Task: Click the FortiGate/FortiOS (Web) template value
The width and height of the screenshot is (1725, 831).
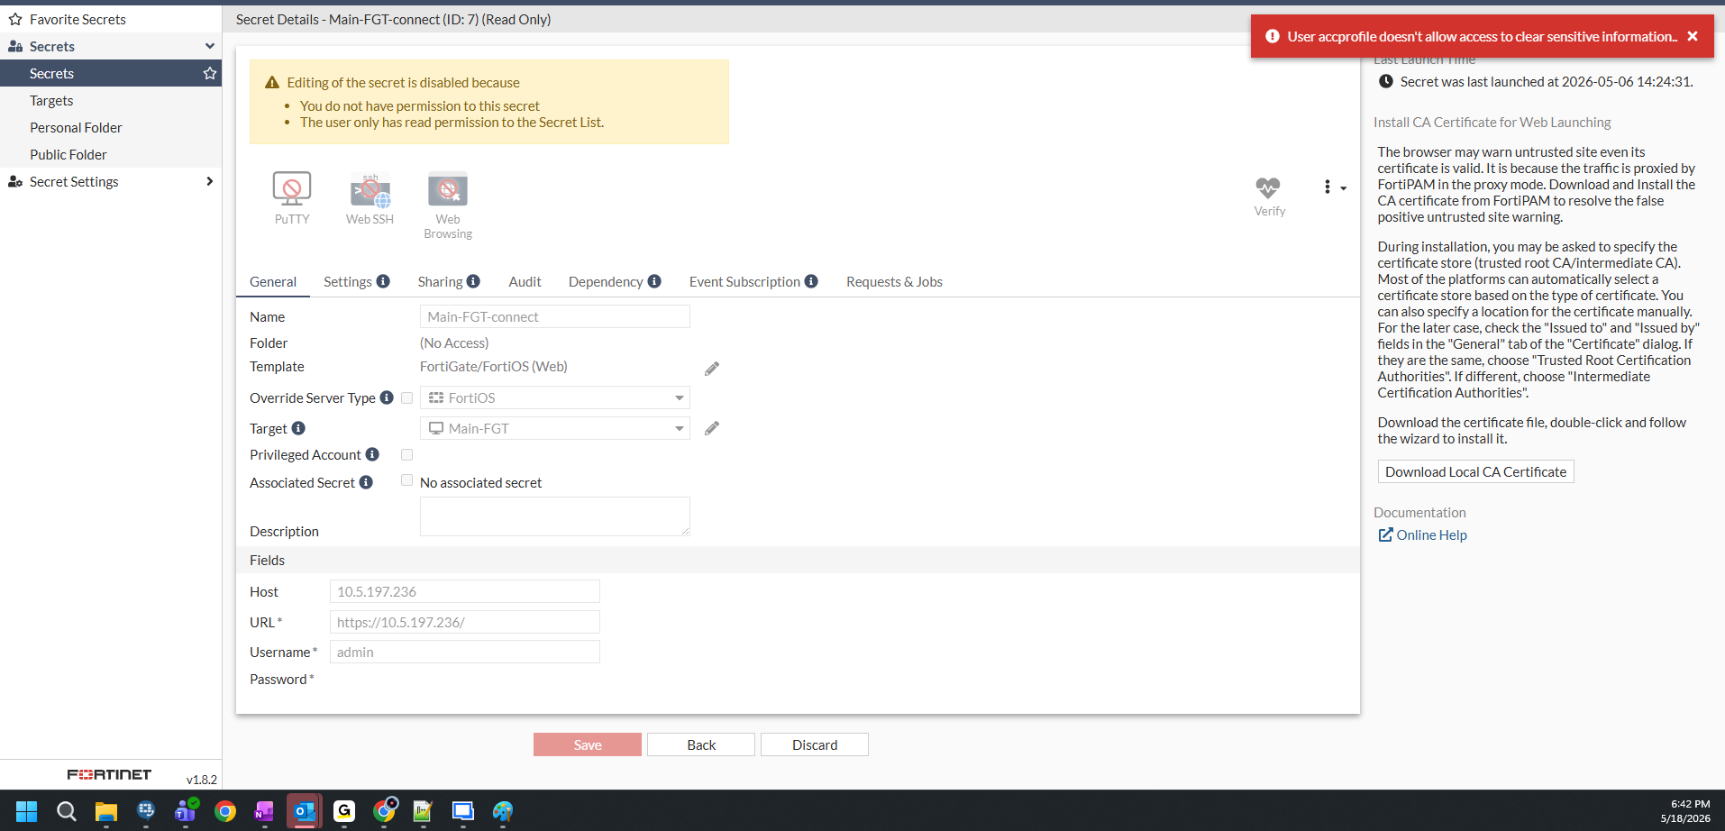Action: tap(494, 366)
